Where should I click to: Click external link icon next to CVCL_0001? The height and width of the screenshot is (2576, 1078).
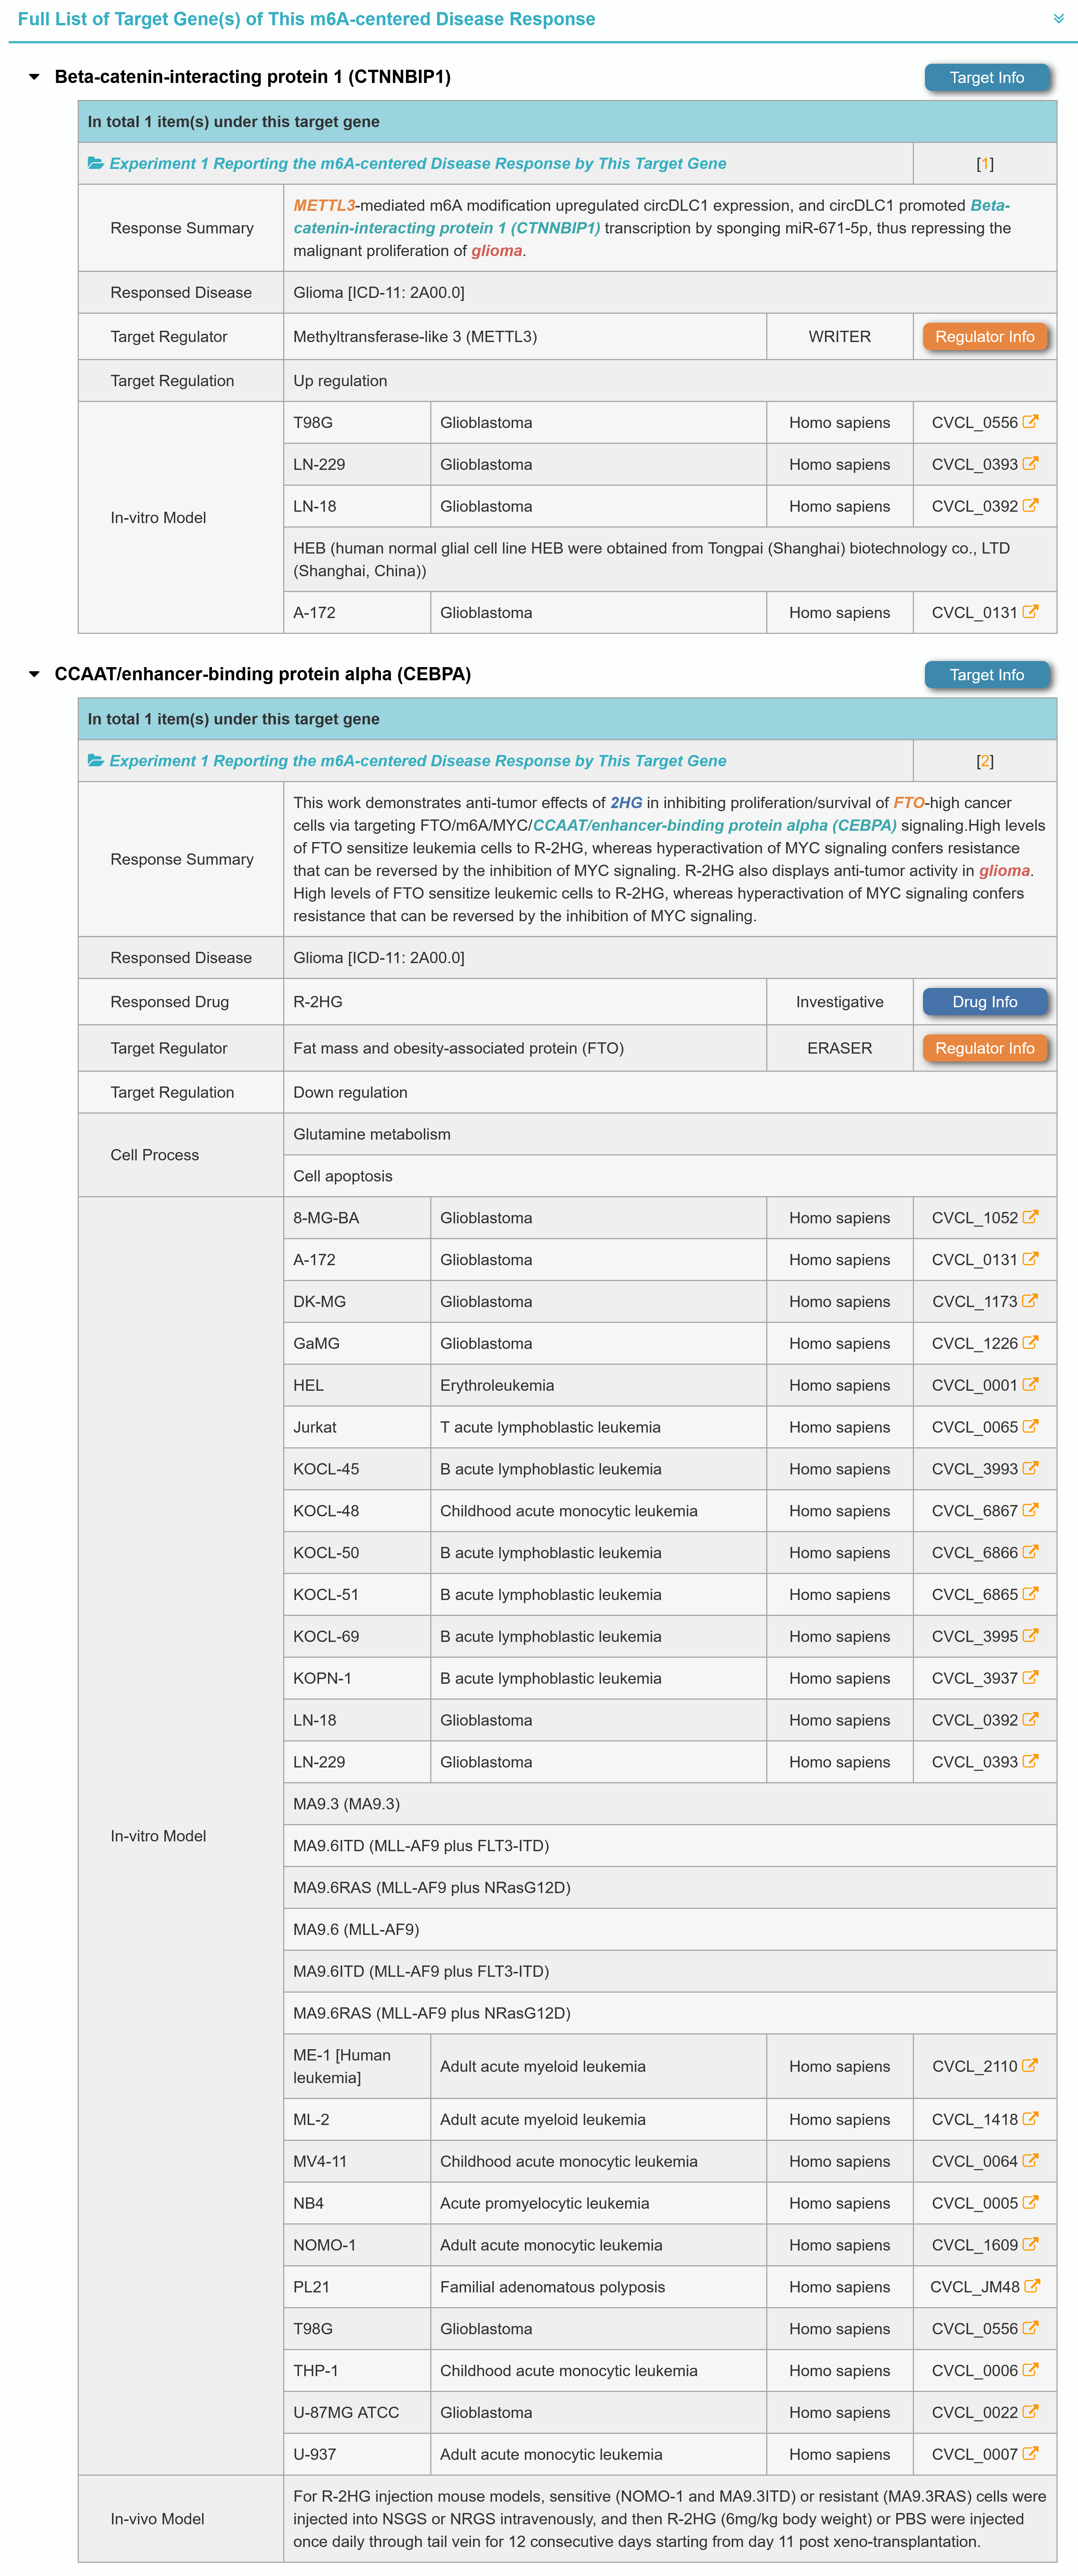pyautogui.click(x=1030, y=1385)
